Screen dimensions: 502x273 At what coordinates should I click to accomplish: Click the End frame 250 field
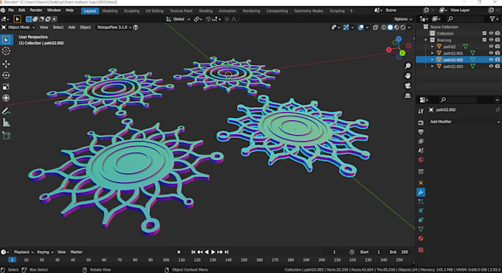point(399,252)
